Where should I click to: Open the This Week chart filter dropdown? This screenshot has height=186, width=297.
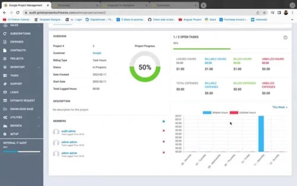279,107
